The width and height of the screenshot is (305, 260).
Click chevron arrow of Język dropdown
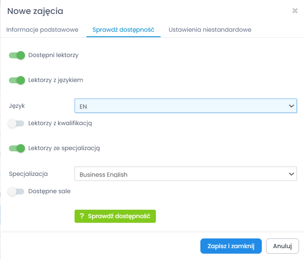pos(291,106)
